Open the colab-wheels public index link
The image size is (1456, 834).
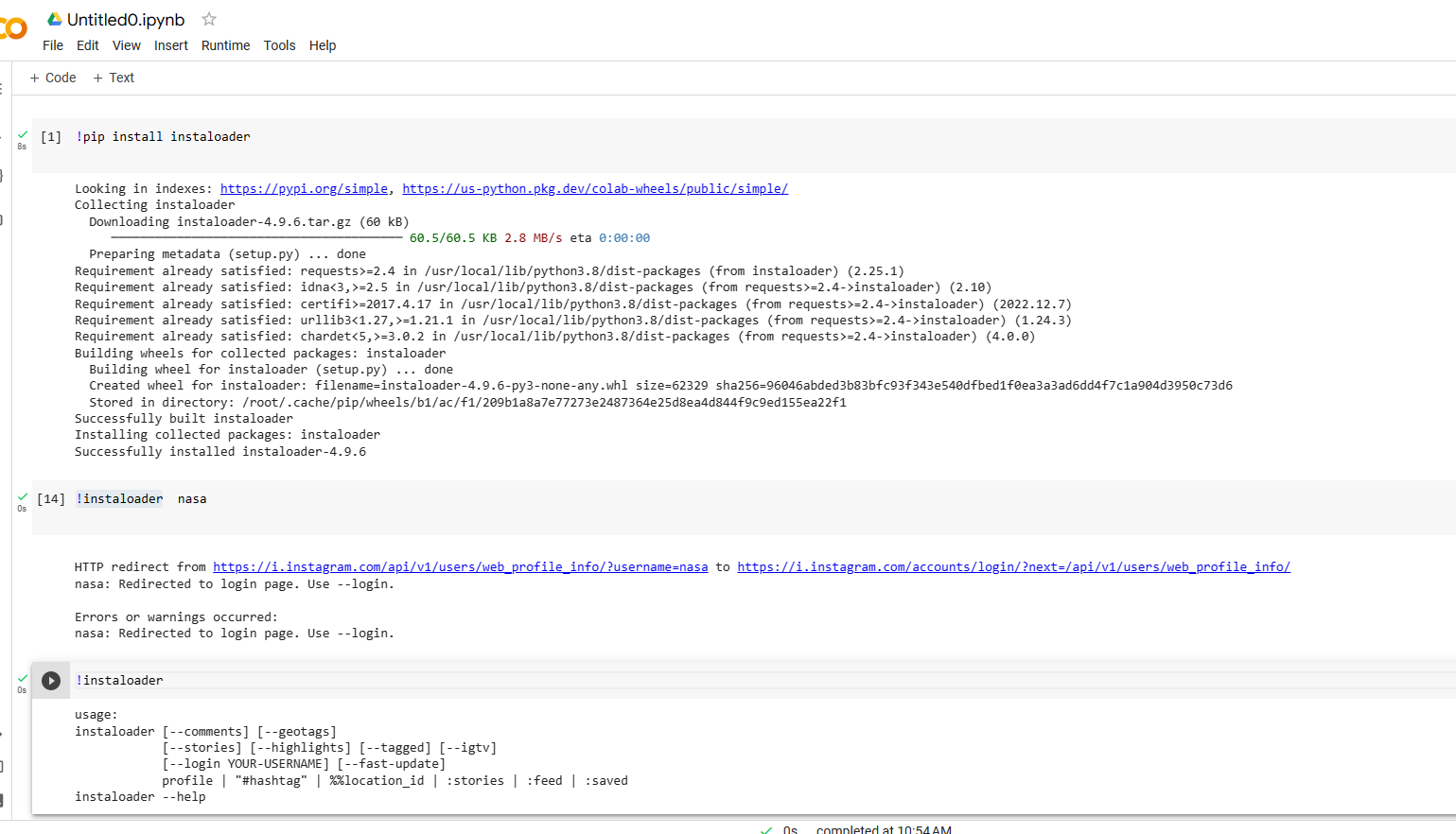(x=595, y=188)
